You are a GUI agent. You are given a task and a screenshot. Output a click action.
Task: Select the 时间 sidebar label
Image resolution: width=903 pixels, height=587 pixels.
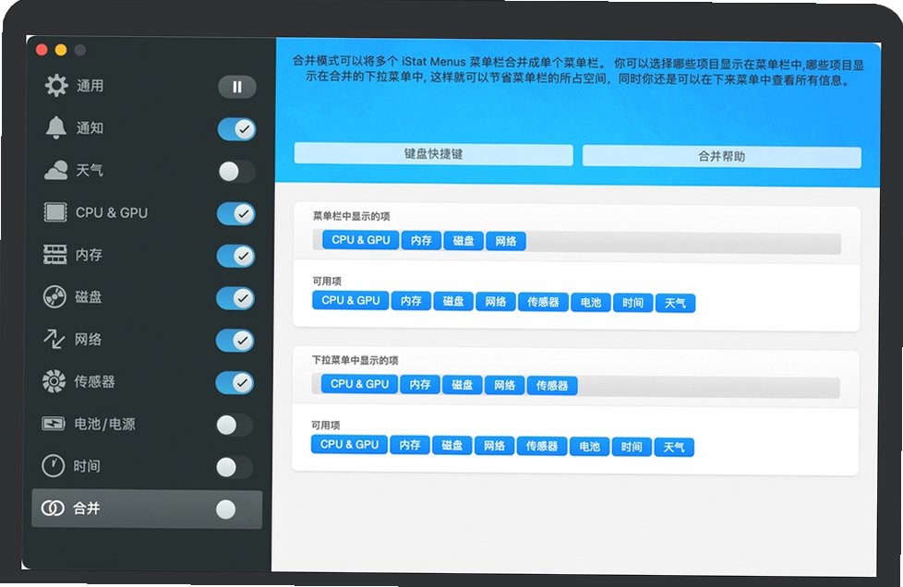pos(87,466)
